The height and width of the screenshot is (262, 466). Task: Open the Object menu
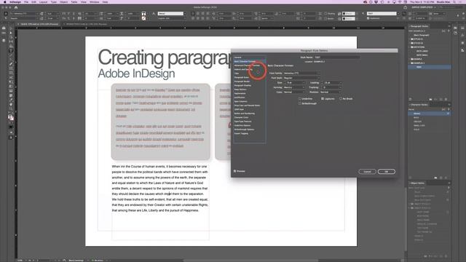[63, 1]
